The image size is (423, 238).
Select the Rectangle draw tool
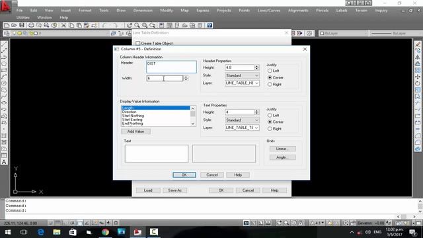[4, 71]
